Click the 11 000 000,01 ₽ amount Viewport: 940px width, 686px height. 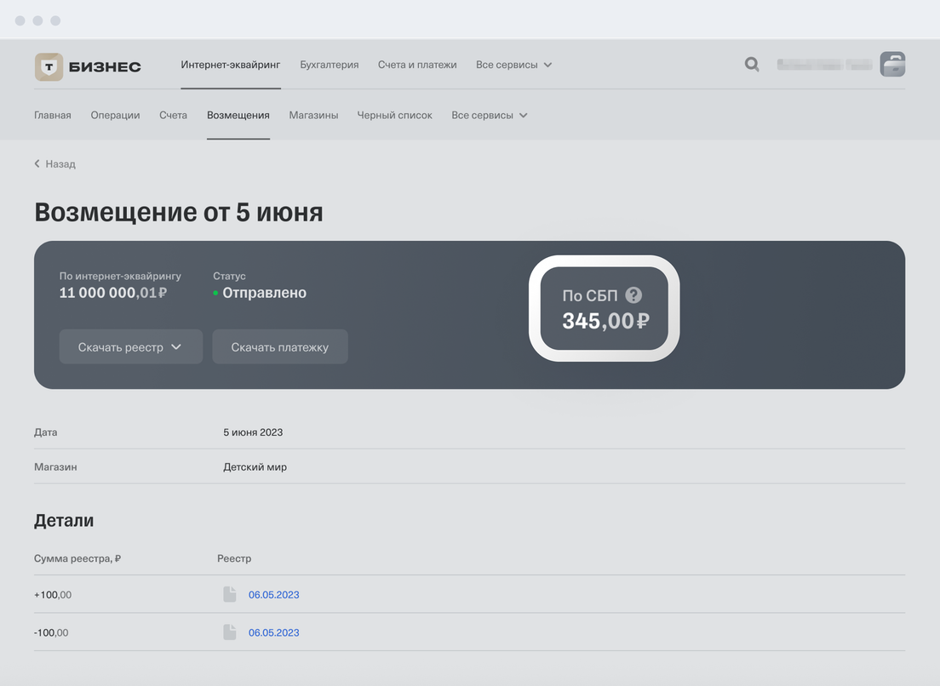(x=113, y=293)
